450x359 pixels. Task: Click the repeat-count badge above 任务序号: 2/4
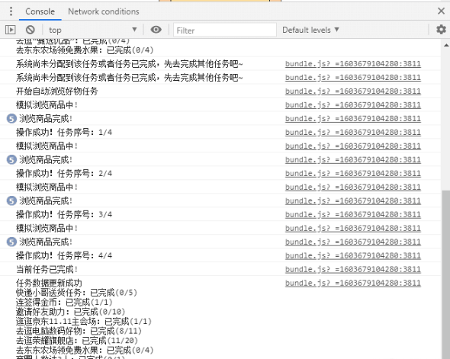(11, 160)
